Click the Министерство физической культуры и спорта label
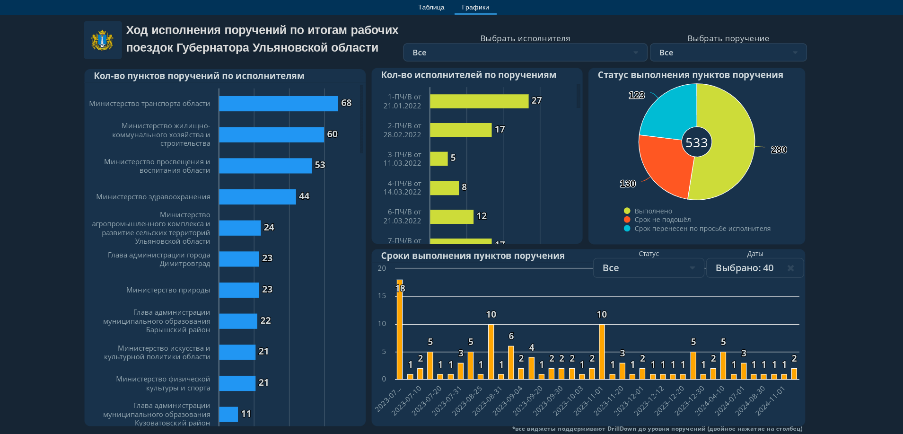The width and height of the screenshot is (903, 434). [x=163, y=383]
